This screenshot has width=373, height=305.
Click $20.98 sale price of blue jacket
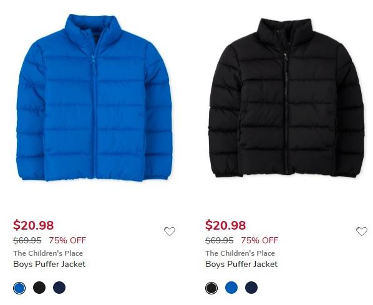click(34, 225)
